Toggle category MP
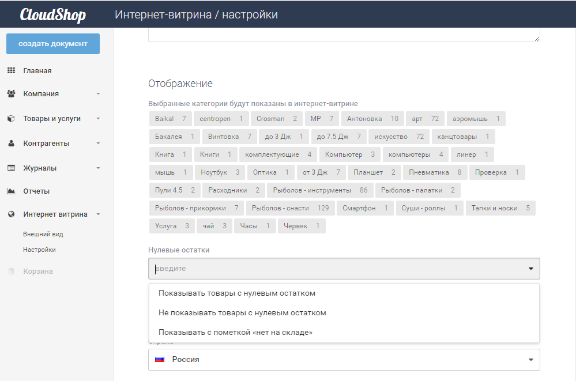This screenshot has height=381, width=576. click(322, 119)
